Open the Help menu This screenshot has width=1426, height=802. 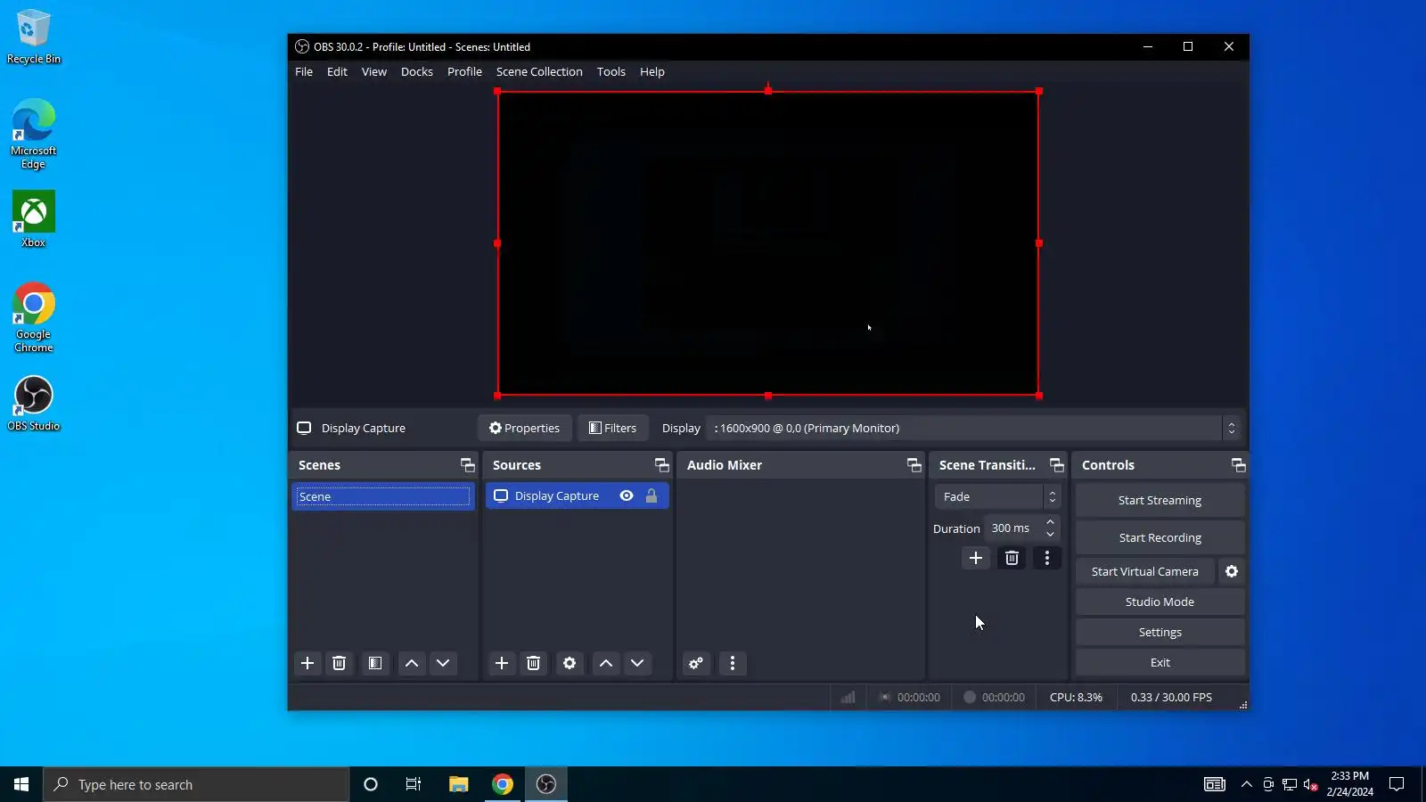[652, 71]
